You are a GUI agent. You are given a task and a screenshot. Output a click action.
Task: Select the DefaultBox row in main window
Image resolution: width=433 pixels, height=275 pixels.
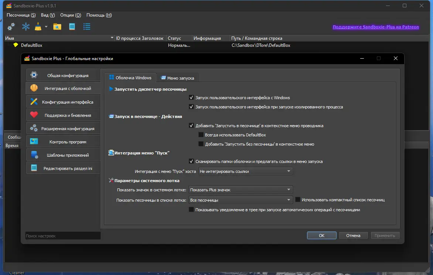pyautogui.click(x=216, y=45)
